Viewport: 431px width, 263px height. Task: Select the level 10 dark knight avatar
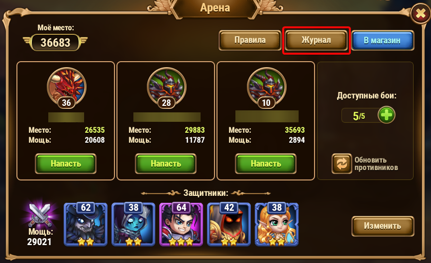tap(267, 88)
